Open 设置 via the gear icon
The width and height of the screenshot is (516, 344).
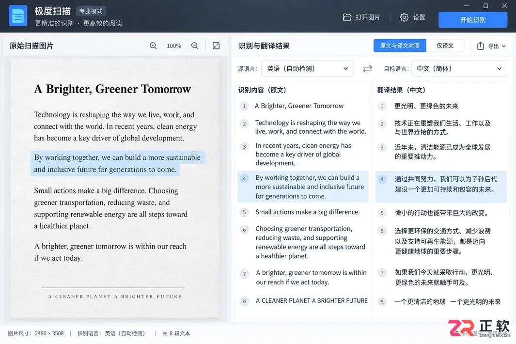click(x=404, y=17)
